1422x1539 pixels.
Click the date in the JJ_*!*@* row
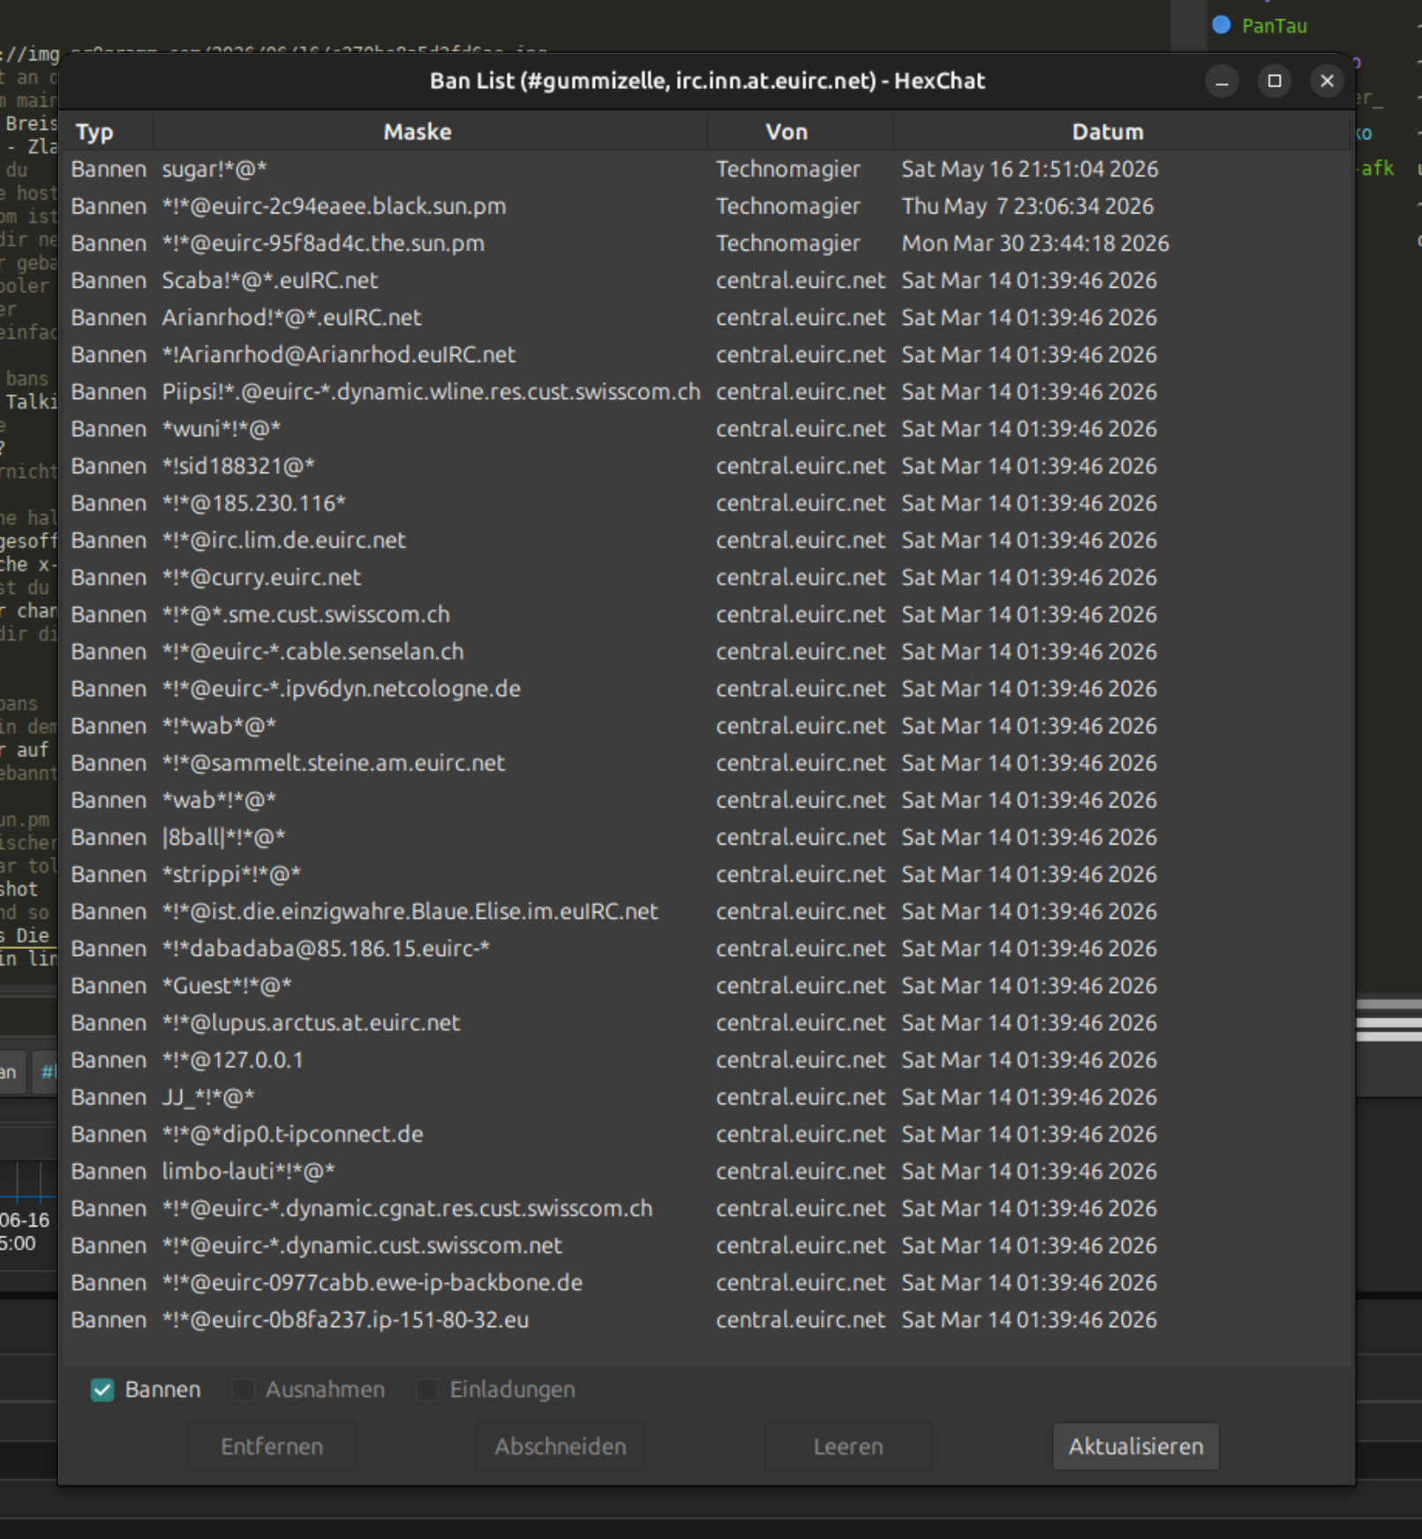[1028, 1096]
